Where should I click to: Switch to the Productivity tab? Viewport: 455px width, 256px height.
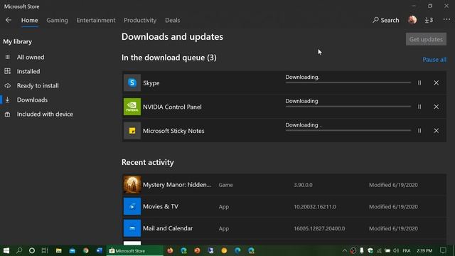[140, 20]
